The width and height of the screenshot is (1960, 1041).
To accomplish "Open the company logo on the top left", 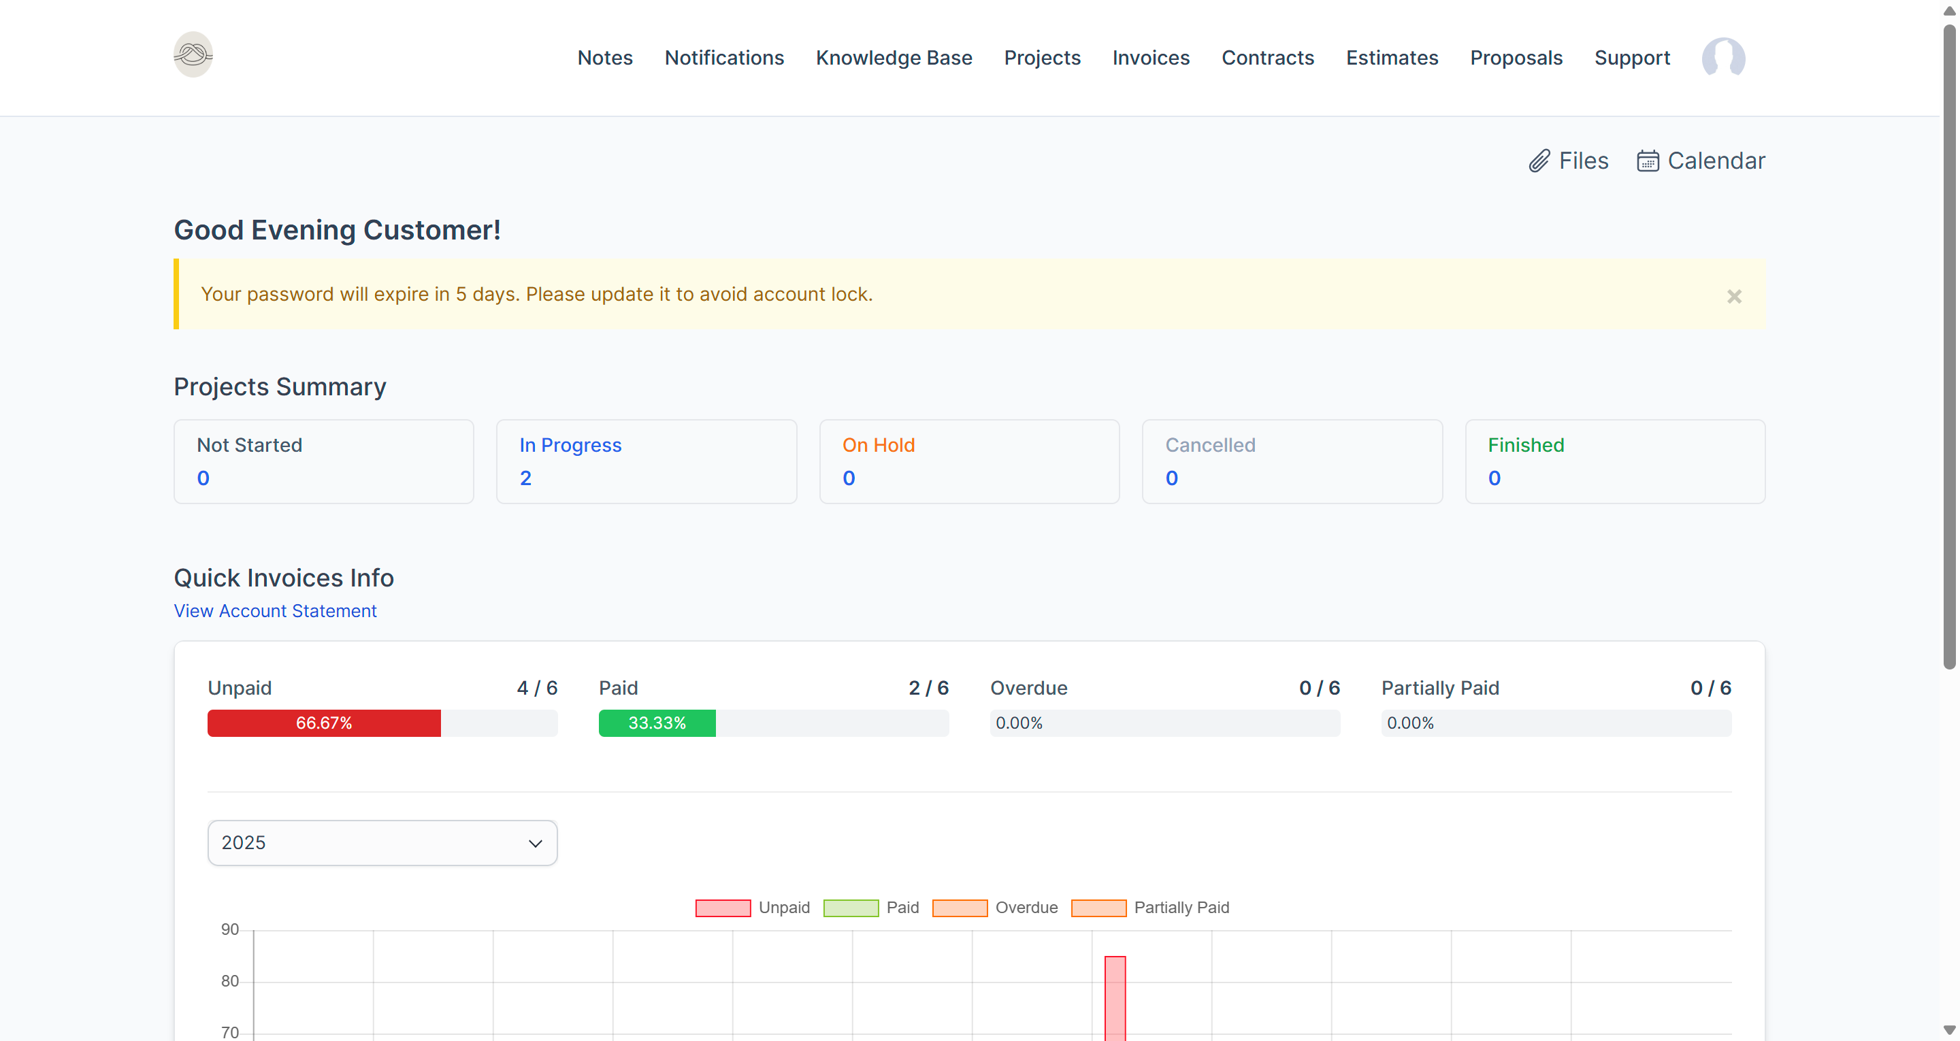I will (193, 54).
